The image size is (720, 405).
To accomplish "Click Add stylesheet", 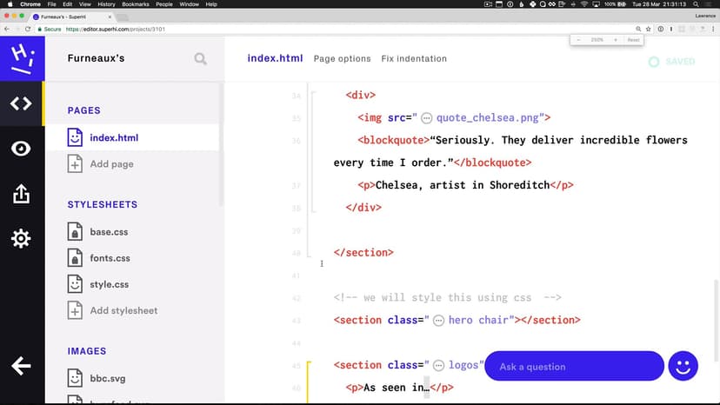I will coord(123,310).
